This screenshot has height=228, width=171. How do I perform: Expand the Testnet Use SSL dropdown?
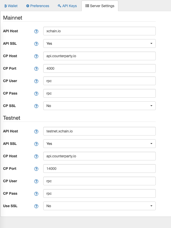click(x=99, y=206)
